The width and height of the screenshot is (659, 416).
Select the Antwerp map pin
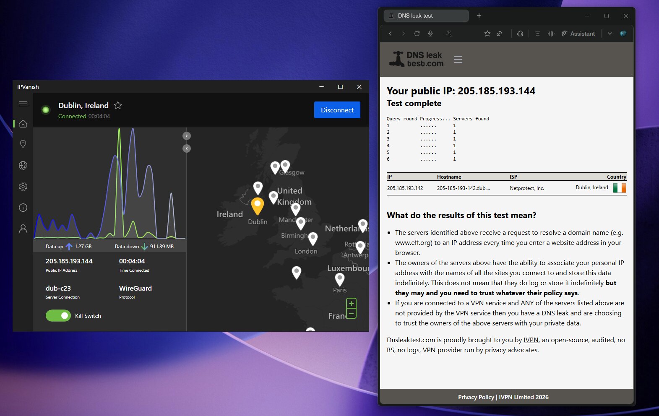(x=360, y=247)
